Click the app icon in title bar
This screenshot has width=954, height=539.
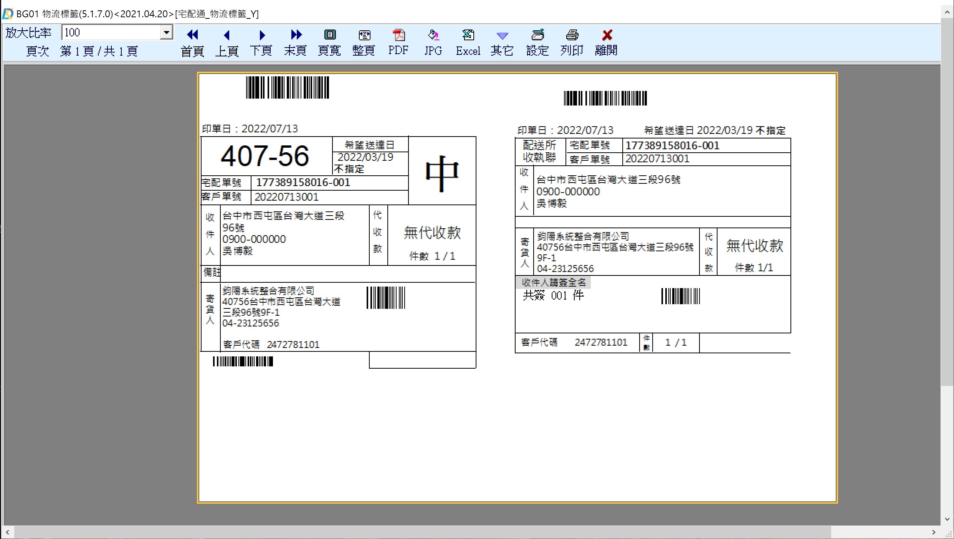(x=8, y=14)
